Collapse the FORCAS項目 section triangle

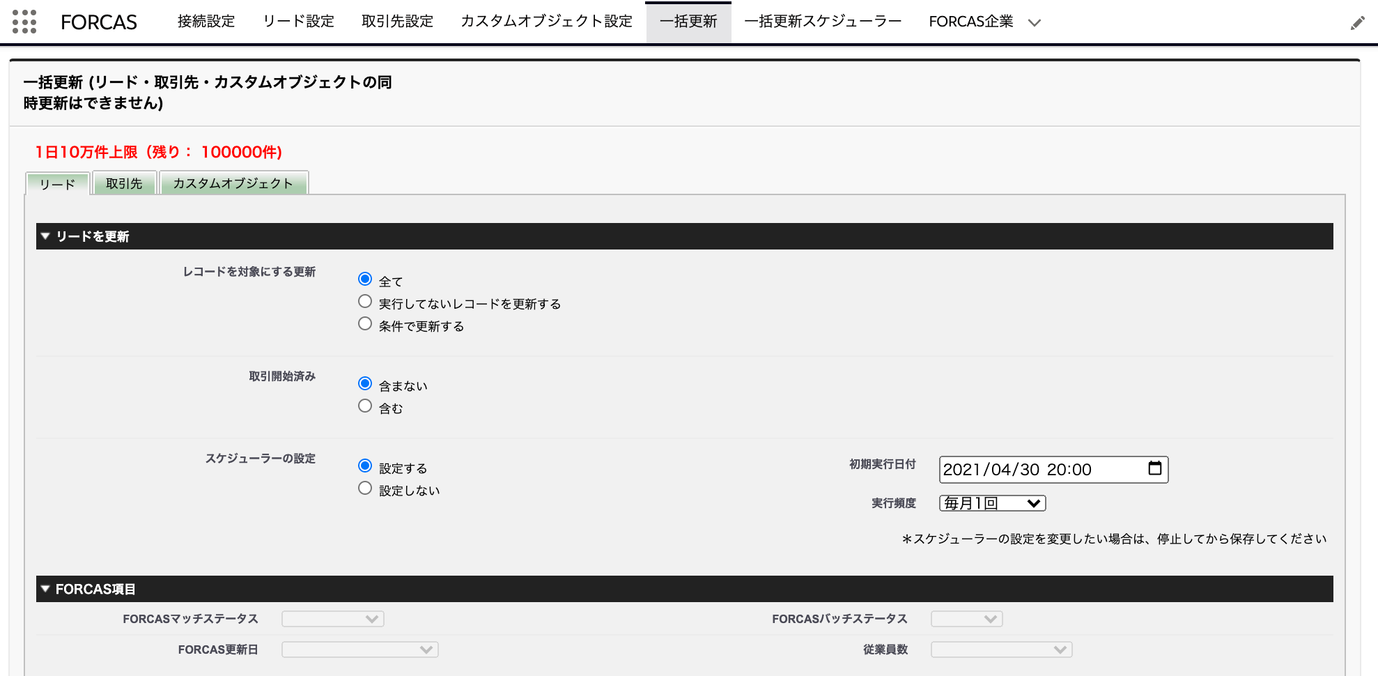click(45, 589)
